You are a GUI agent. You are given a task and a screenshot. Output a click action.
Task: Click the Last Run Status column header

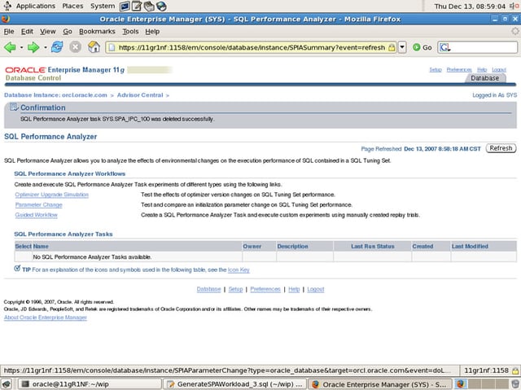373,247
